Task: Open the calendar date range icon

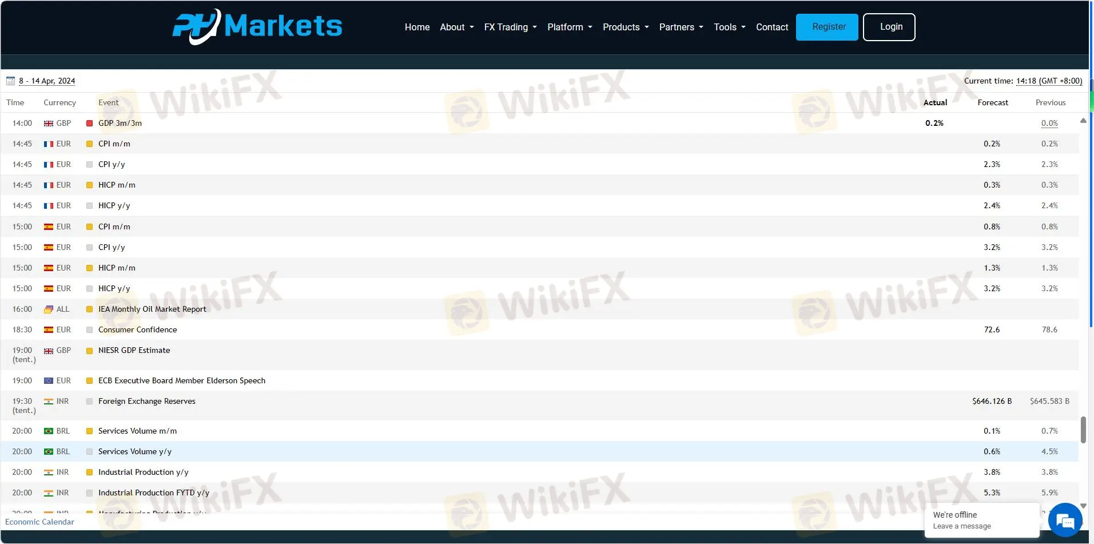Action: [10, 81]
